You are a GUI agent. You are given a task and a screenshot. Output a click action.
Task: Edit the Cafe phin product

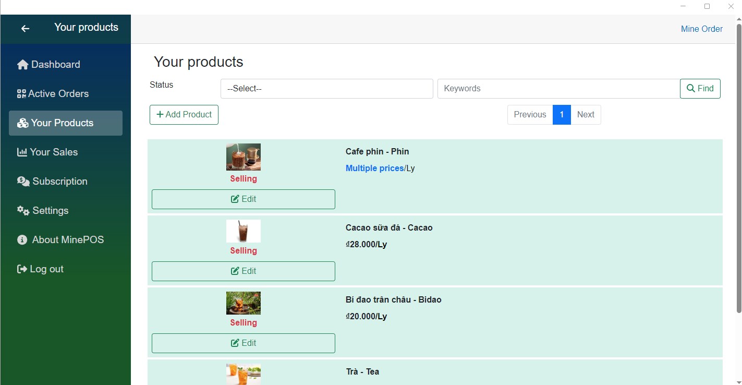[x=243, y=199]
